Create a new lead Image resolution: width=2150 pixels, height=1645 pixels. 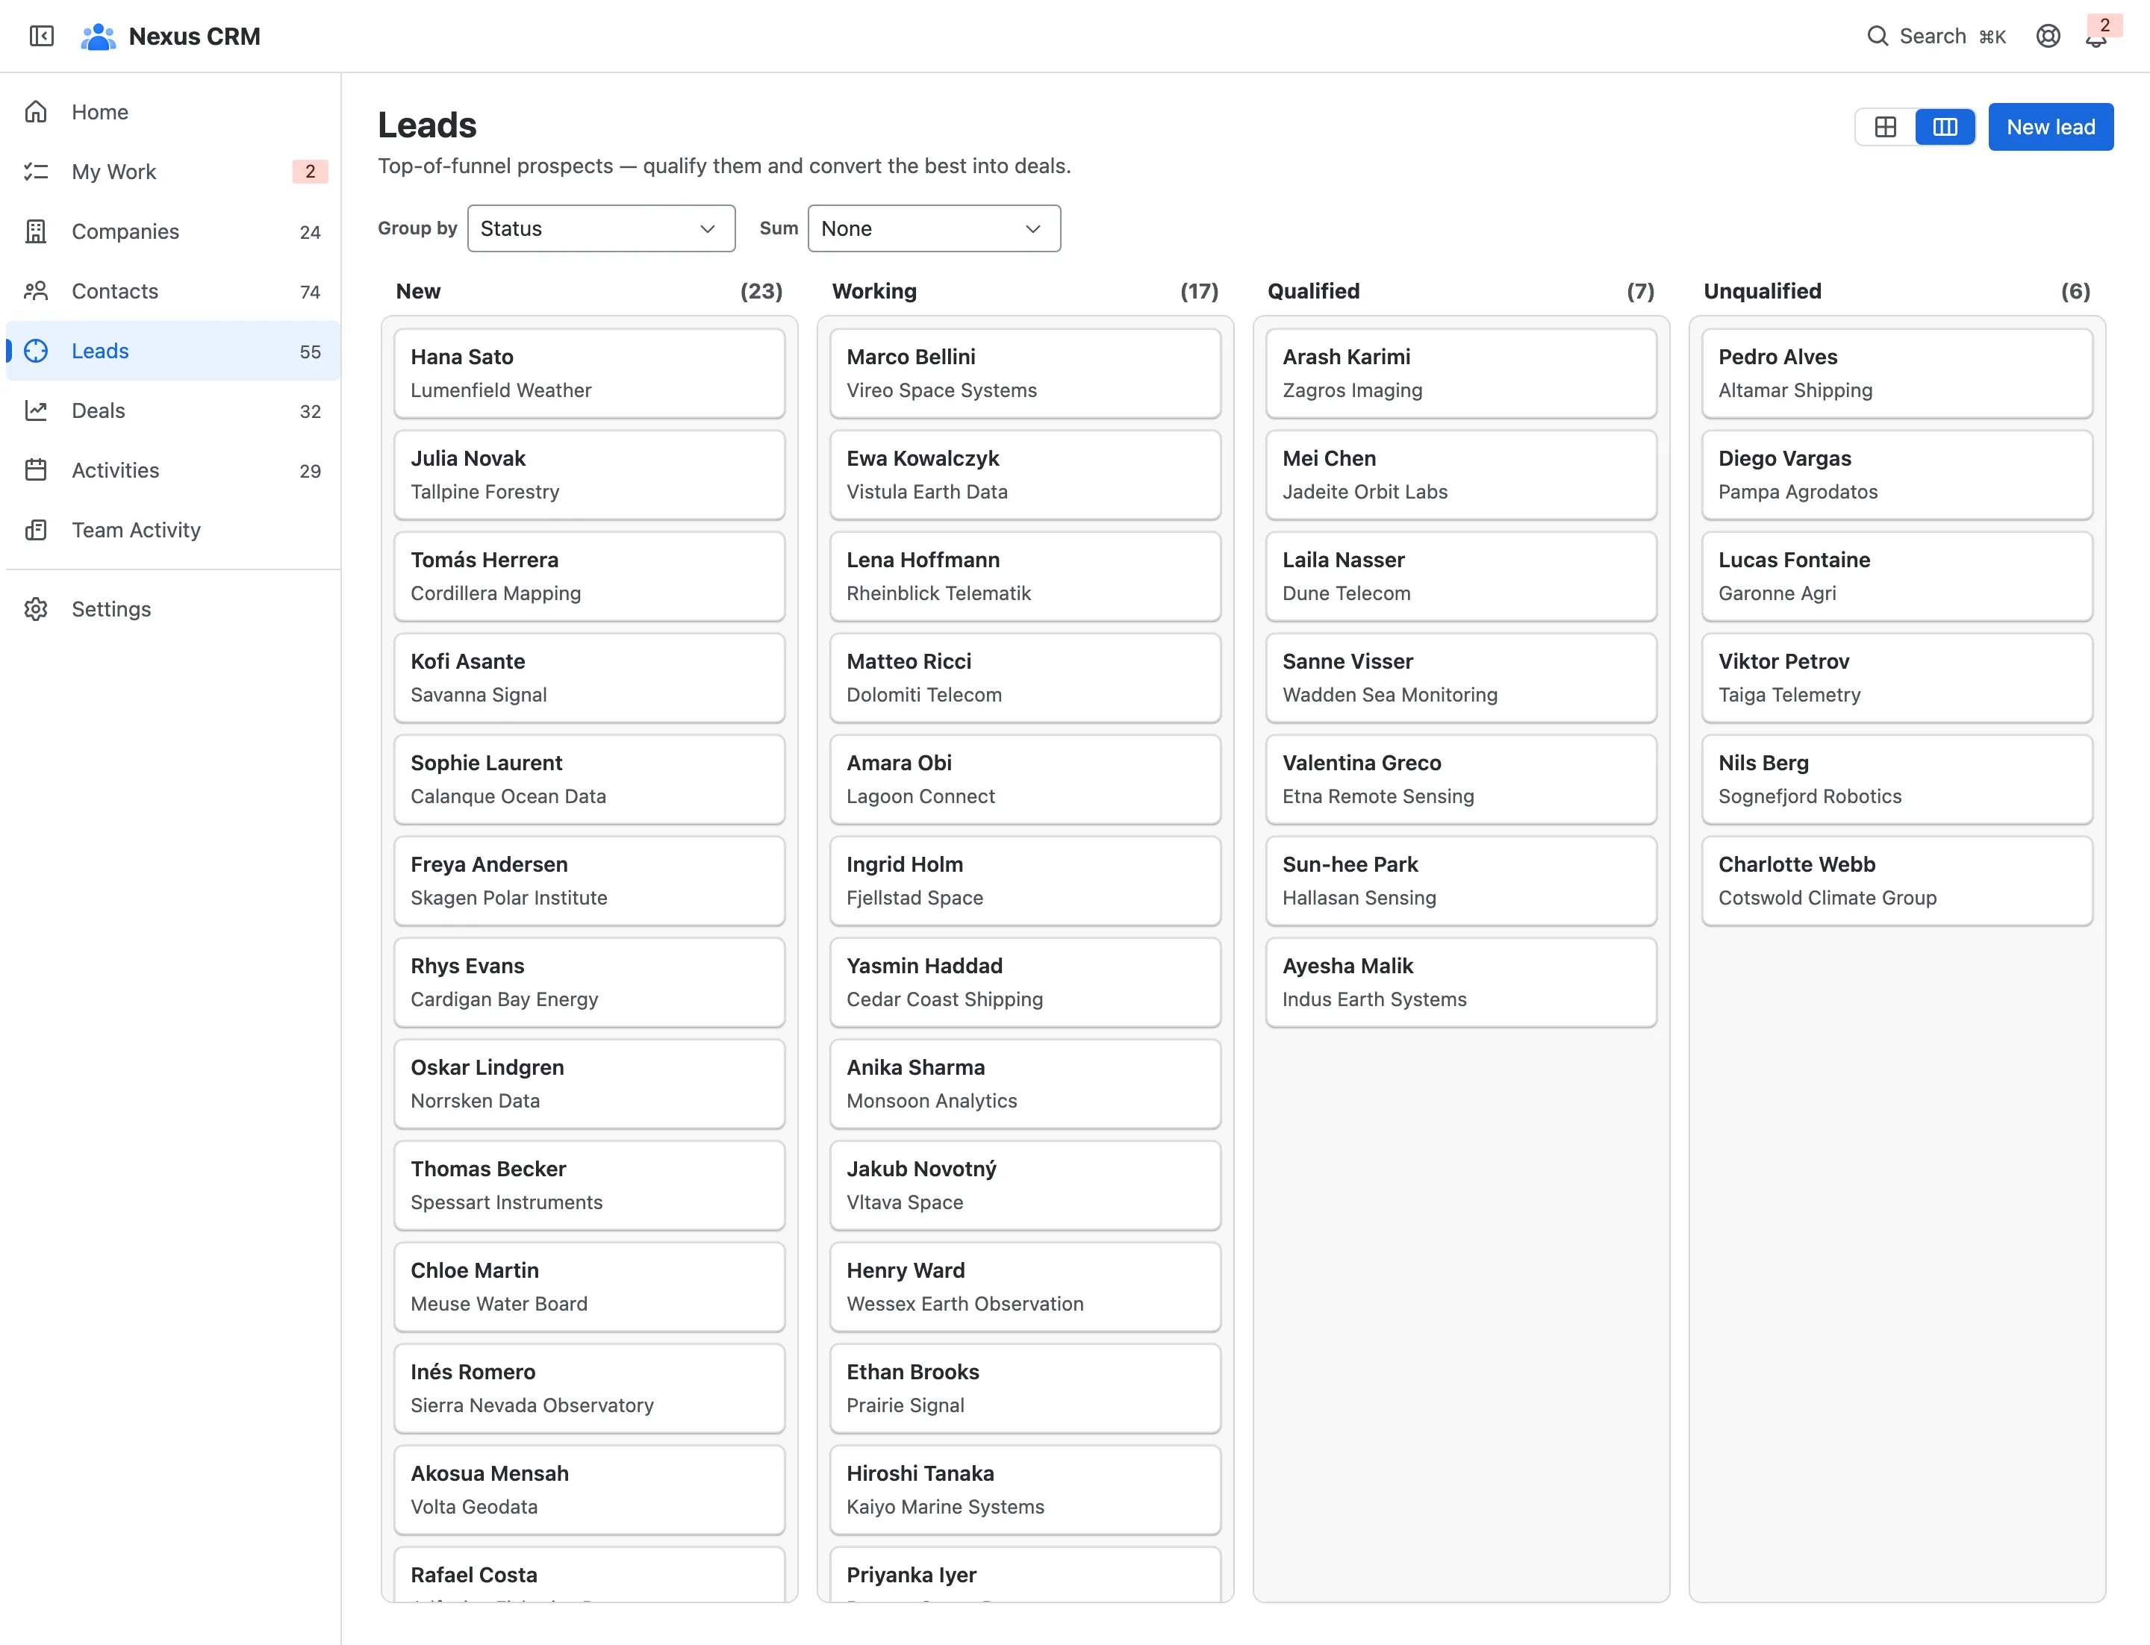coord(2050,128)
